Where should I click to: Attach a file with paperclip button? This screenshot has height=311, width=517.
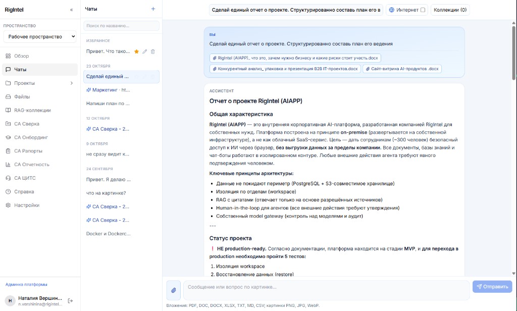point(174,290)
